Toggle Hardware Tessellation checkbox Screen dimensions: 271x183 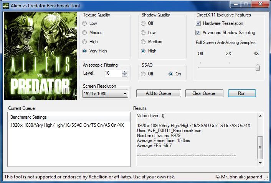pos(198,23)
